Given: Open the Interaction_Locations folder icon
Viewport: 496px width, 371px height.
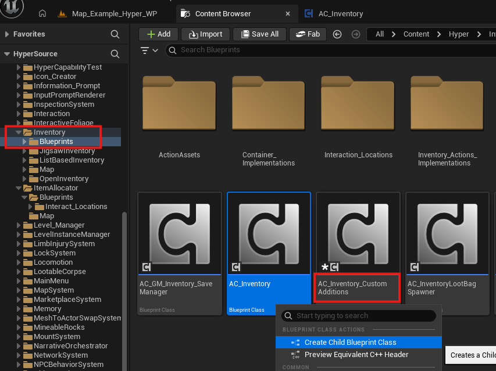Looking at the screenshot, I should [x=358, y=103].
